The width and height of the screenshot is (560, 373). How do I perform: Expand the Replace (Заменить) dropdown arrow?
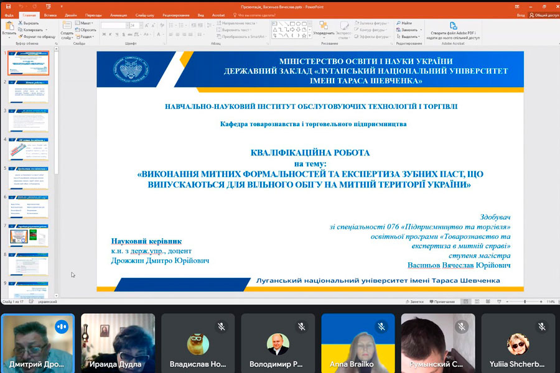pos(420,30)
